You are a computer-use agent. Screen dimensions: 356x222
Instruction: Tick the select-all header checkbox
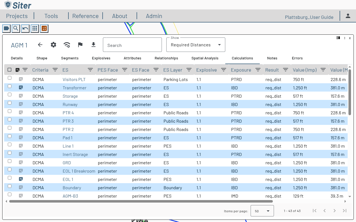coord(9,70)
